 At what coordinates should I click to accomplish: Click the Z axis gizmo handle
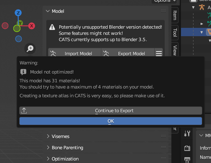tap(18, 13)
